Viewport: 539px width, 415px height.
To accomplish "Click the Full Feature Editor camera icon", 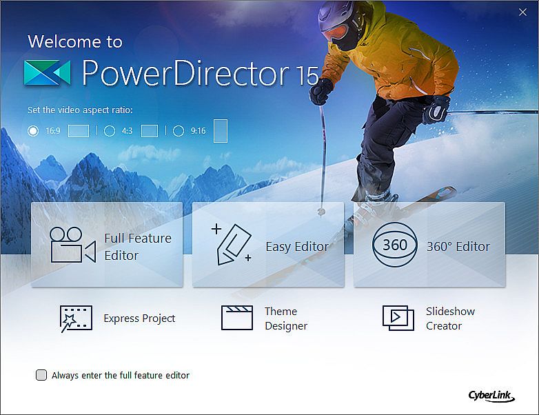I will point(72,245).
